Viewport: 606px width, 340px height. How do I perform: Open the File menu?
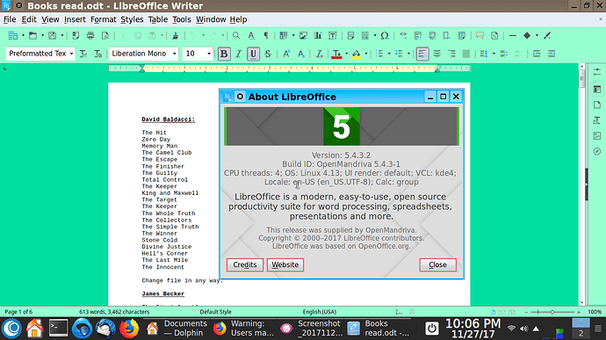click(10, 19)
